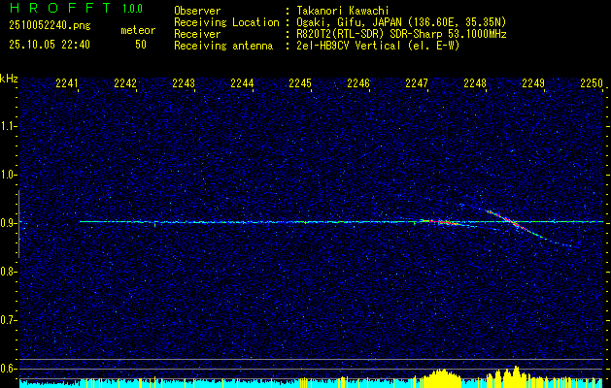Click the 0.9 frequency axis label
The height and width of the screenshot is (388, 611).
click(x=8, y=223)
